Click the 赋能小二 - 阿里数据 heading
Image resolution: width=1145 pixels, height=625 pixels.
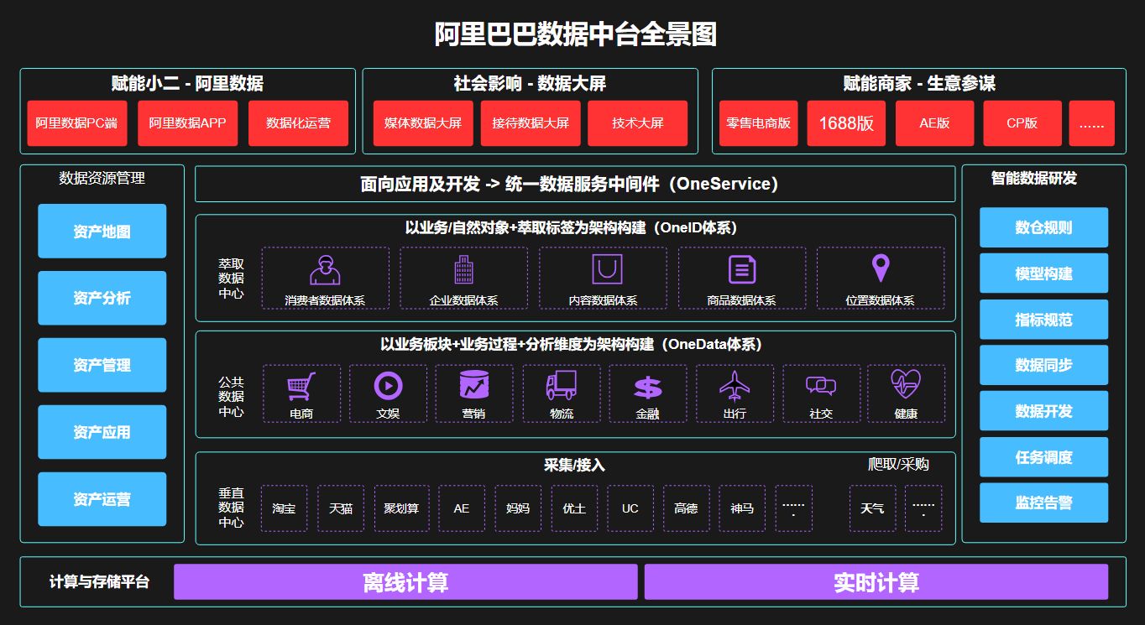tap(187, 83)
